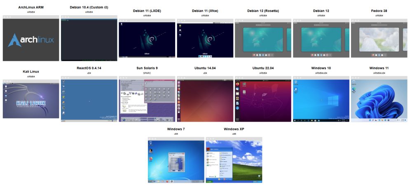Open the ArchLinux ARM screenshot thumbnail
This screenshot has height=187, width=412.
(x=31, y=38)
